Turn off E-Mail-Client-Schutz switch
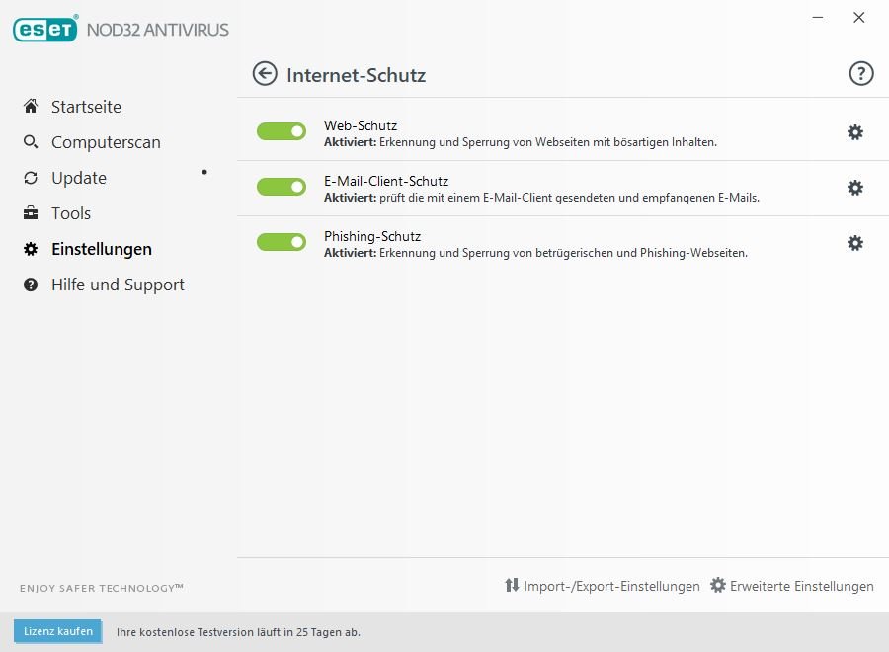 click(282, 187)
